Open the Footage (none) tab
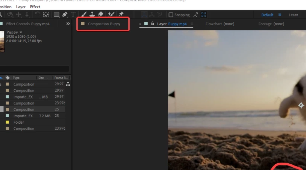 271,24
